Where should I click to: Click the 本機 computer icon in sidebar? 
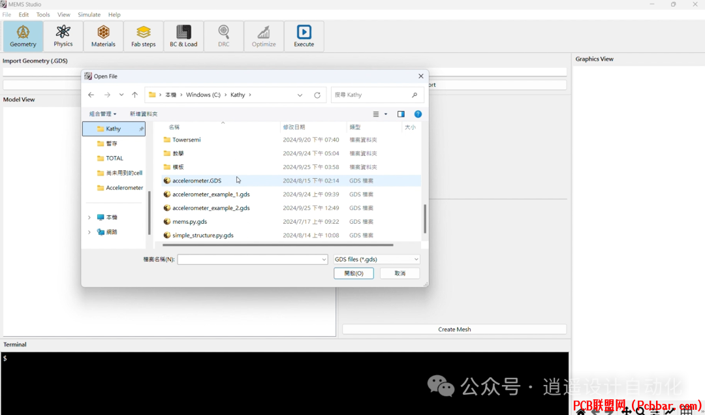(x=101, y=217)
